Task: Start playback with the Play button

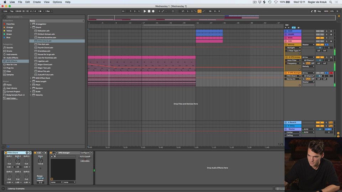Action: click(x=145, y=11)
